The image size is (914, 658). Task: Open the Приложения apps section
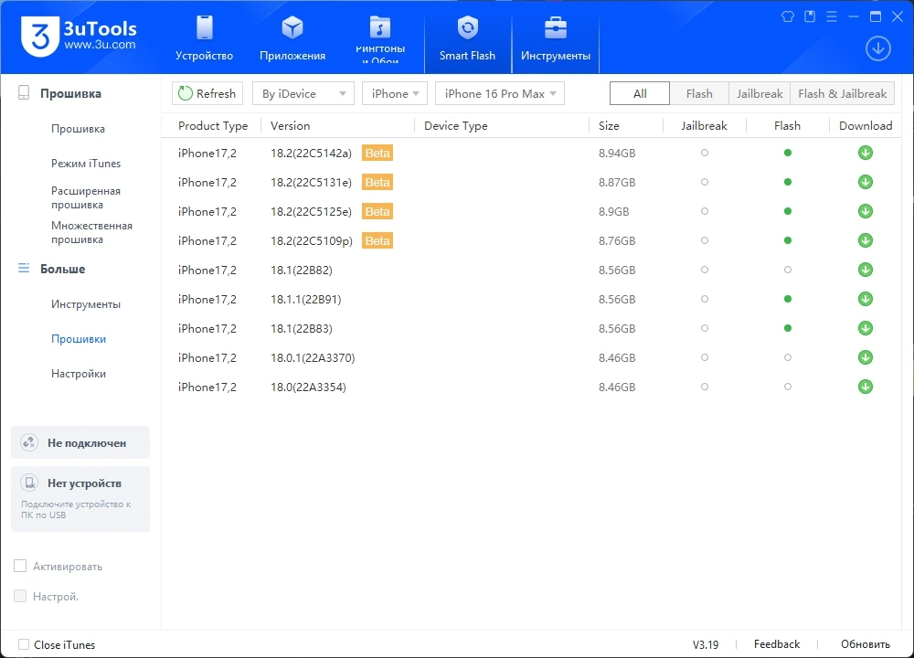point(292,38)
